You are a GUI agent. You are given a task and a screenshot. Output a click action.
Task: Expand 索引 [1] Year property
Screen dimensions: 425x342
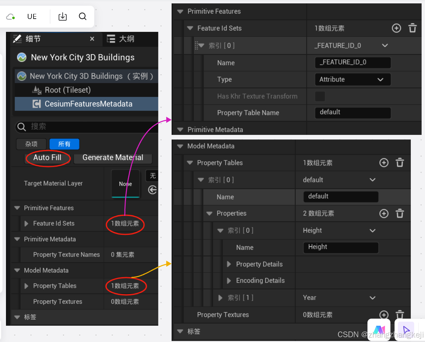[220, 298]
